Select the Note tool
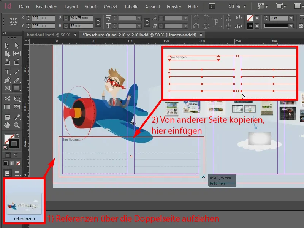This screenshot has height=228, width=304. point(7,117)
